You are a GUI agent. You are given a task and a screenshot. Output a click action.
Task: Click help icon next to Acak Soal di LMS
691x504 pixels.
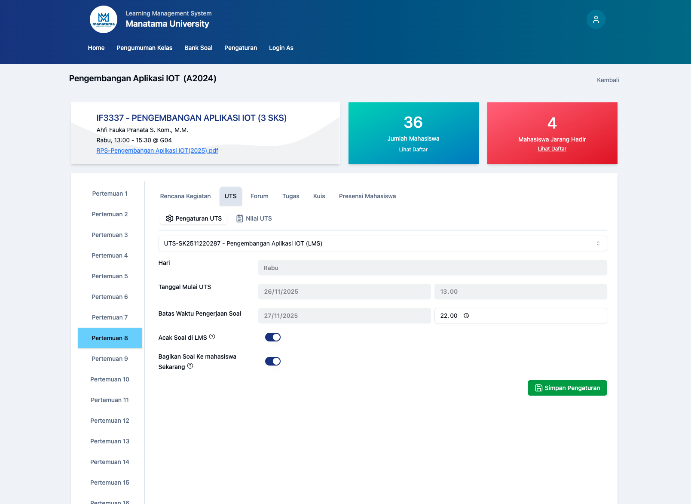point(212,337)
